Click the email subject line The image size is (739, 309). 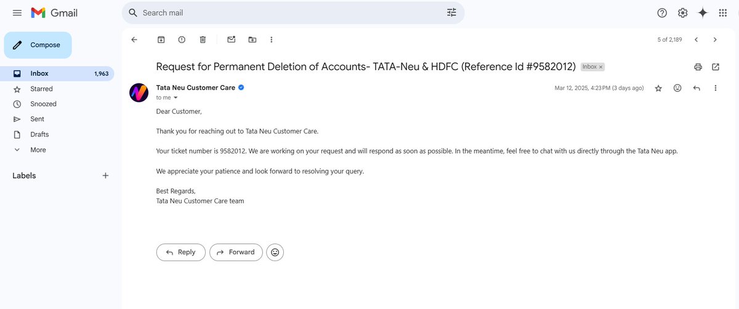click(366, 66)
